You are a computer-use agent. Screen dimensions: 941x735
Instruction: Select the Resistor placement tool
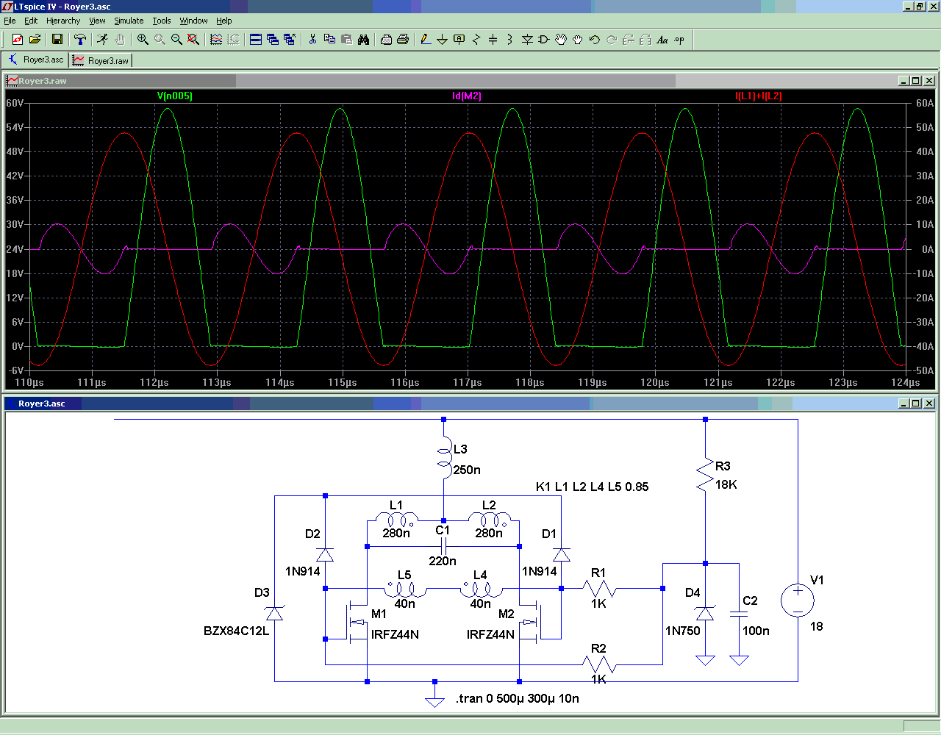(x=476, y=40)
